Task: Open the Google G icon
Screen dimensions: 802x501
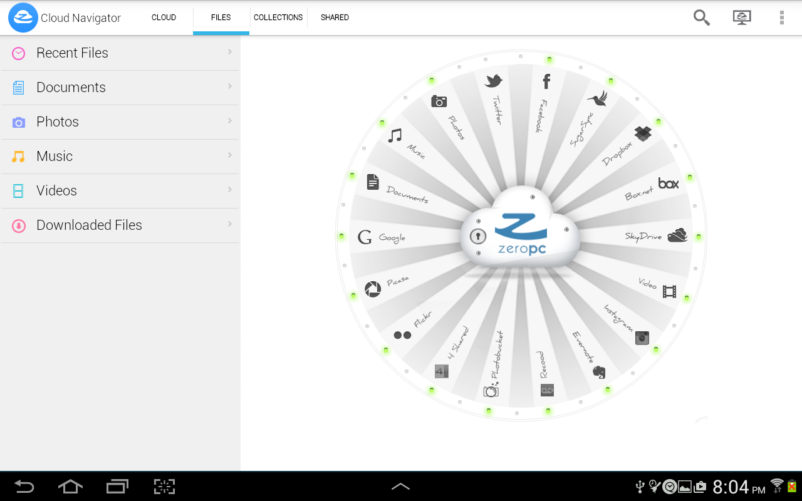Action: tap(365, 237)
